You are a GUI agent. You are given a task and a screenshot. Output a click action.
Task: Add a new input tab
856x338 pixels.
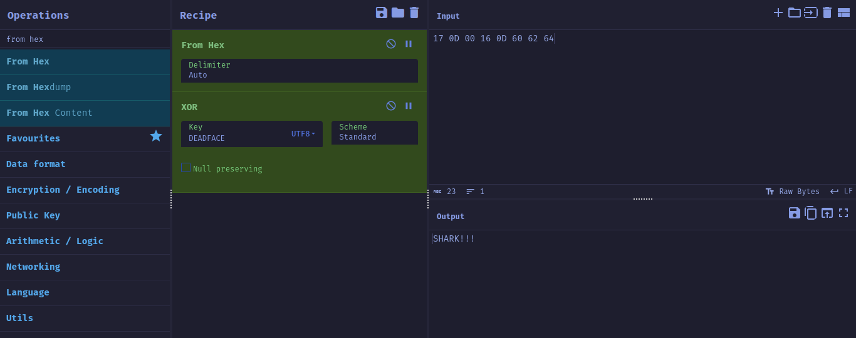778,13
